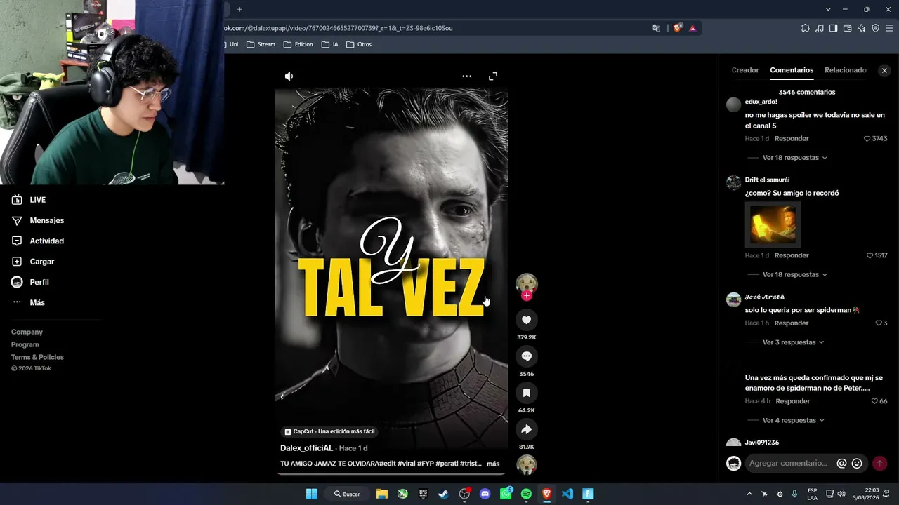Open the Otros bookmarks folder

359,44
